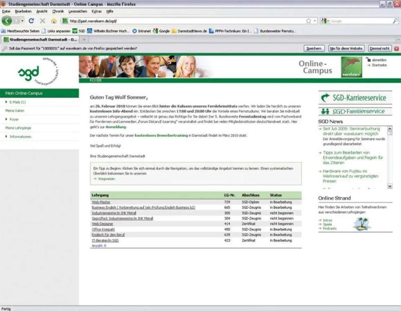Click the Speichern password button
Screen dimensions: 401x312
coord(313,49)
